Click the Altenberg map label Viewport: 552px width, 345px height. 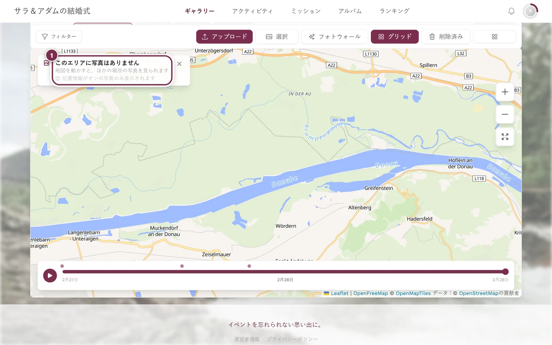pos(360,208)
